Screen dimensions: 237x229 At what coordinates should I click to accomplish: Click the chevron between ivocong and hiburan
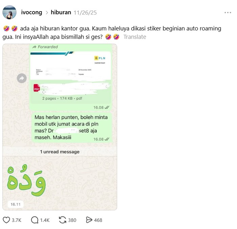47,13
